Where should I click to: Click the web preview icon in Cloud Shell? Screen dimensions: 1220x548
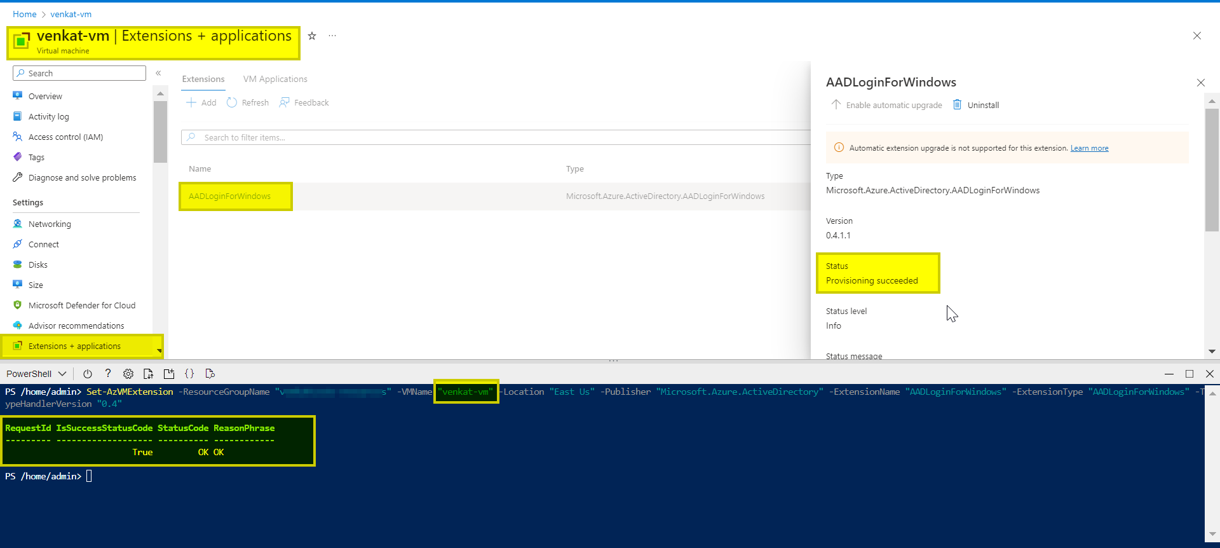[x=210, y=374]
